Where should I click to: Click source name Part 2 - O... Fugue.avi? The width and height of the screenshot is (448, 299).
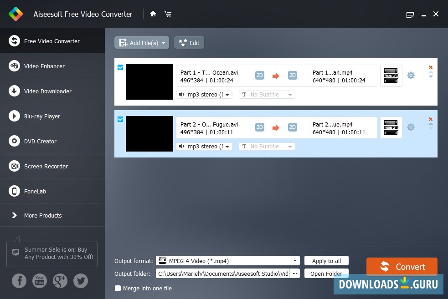[209, 124]
